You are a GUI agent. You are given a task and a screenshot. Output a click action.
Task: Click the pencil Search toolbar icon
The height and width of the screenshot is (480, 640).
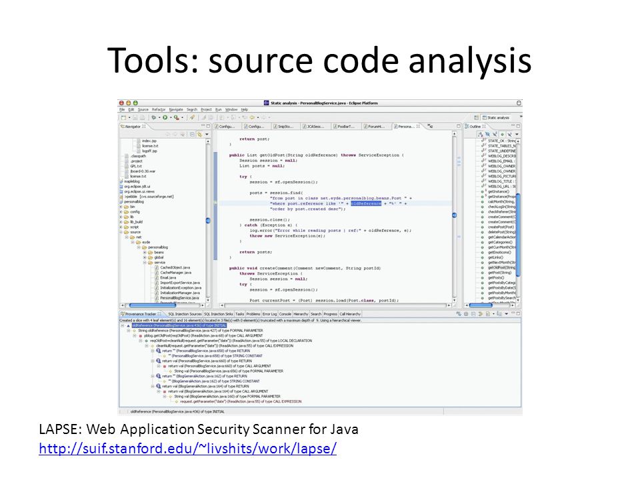pyautogui.click(x=191, y=117)
